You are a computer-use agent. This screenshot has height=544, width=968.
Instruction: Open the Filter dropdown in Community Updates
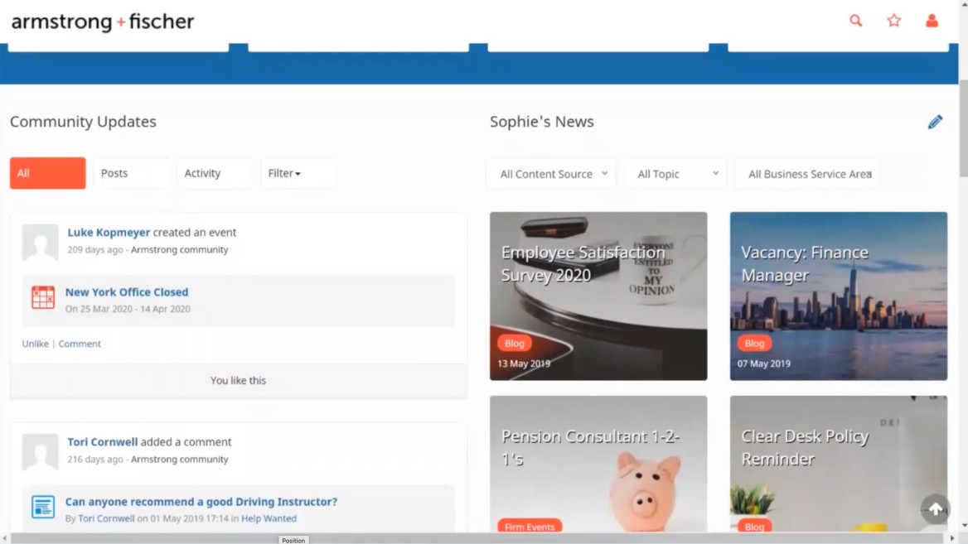coord(284,173)
